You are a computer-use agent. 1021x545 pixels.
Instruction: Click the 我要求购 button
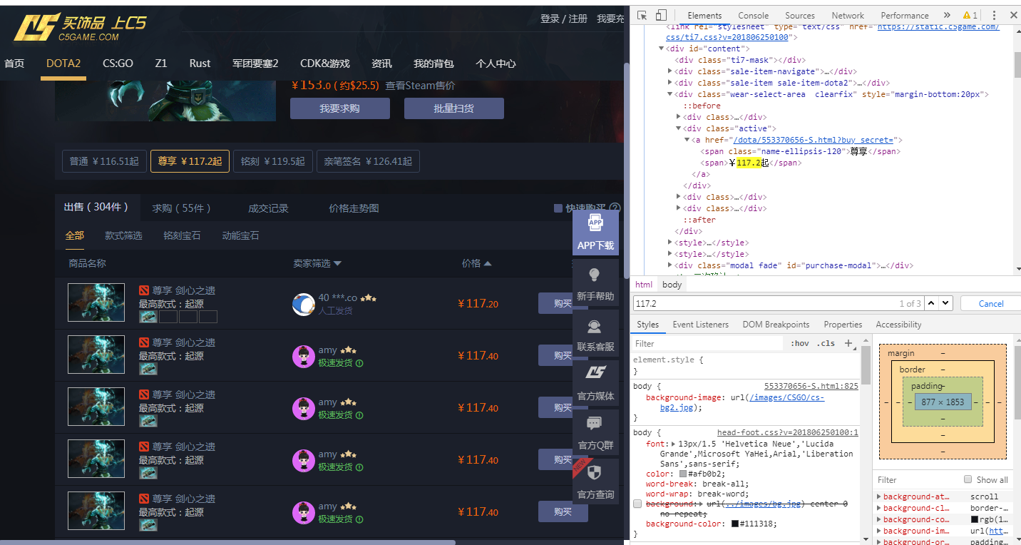click(x=339, y=108)
